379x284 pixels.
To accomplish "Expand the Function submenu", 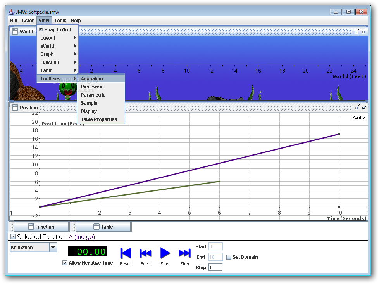I will [57, 62].
